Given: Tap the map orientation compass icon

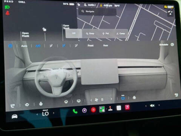Looking at the screenshot, I should point(170,13).
